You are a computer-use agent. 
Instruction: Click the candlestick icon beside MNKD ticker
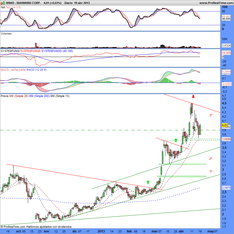(3, 3)
